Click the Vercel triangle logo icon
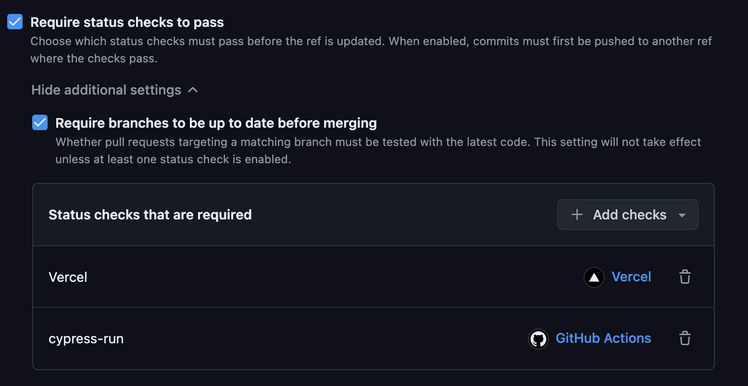 tap(594, 277)
